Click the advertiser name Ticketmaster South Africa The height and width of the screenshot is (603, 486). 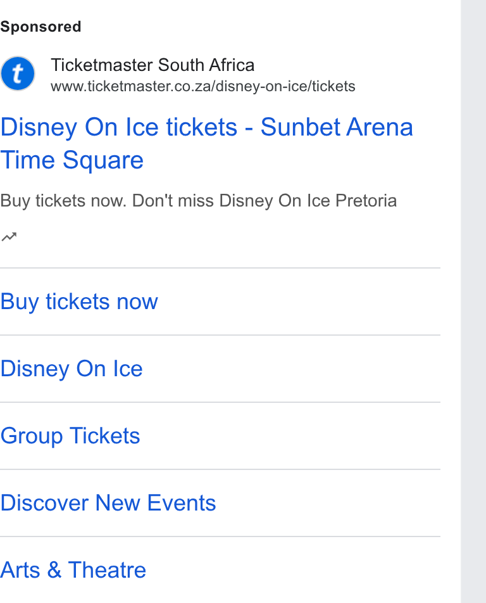pos(153,65)
